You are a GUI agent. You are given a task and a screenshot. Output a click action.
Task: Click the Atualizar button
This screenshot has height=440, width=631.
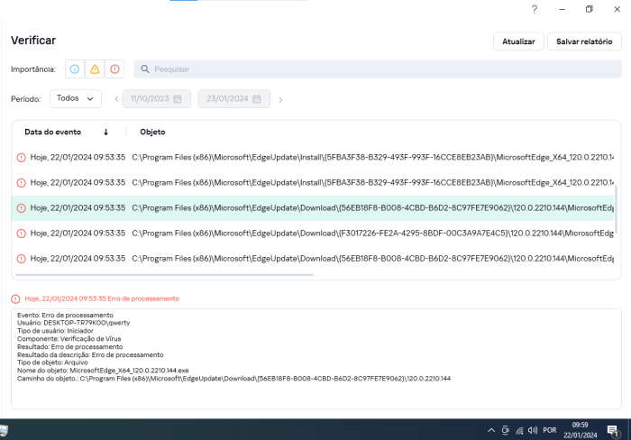pos(518,41)
